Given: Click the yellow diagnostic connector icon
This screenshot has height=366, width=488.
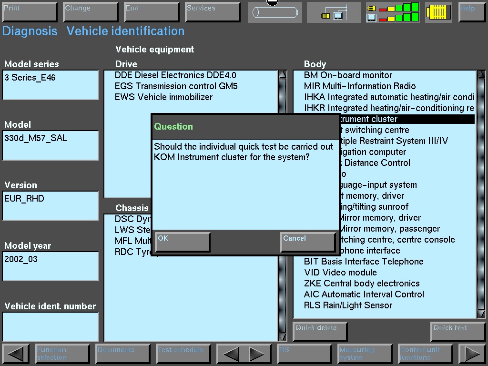Looking at the screenshot, I should point(438,12).
